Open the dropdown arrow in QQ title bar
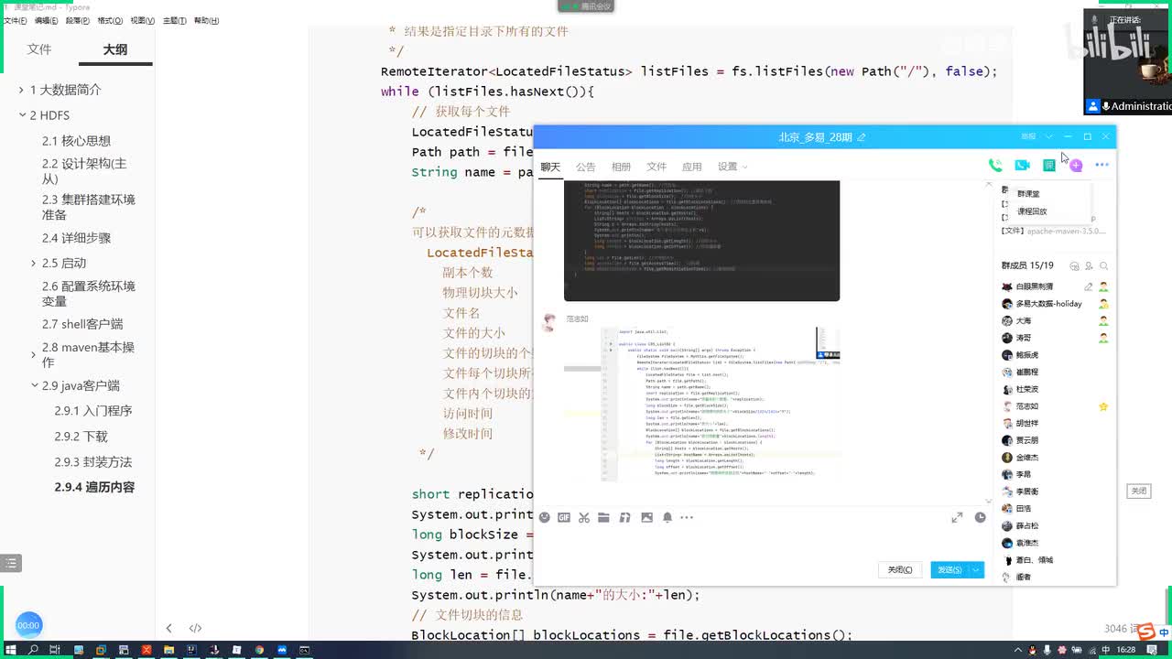This screenshot has width=1172, height=659. (x=1049, y=137)
